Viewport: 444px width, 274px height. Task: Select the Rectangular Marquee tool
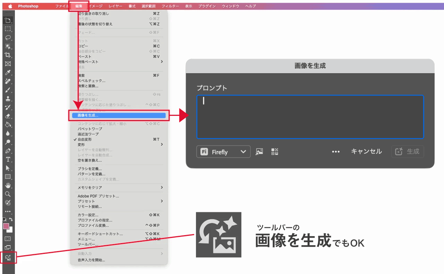click(x=8, y=29)
